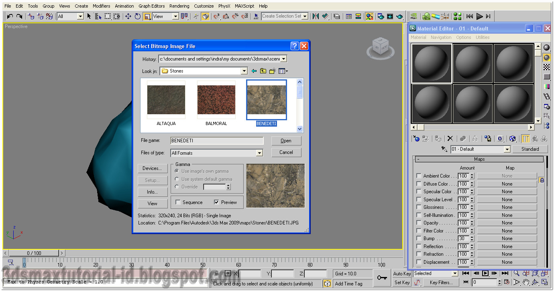The height and width of the screenshot is (291, 554).
Task: Click the Open button to load BENEDETI
Action: coord(286,140)
